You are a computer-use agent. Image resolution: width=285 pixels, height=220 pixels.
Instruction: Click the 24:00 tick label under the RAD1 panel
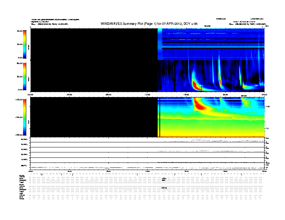click(x=264, y=95)
